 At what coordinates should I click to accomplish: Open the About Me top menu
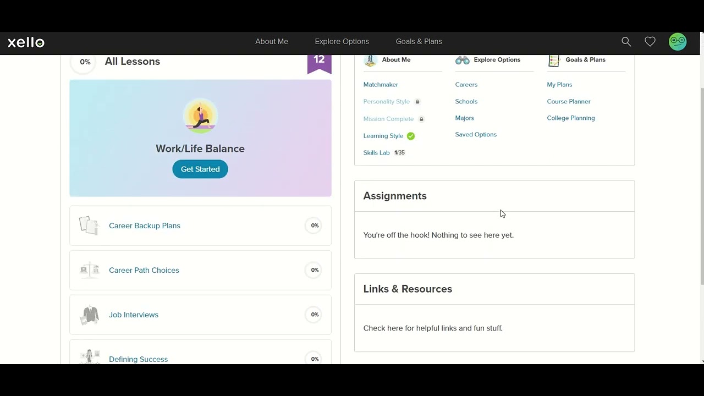(272, 41)
